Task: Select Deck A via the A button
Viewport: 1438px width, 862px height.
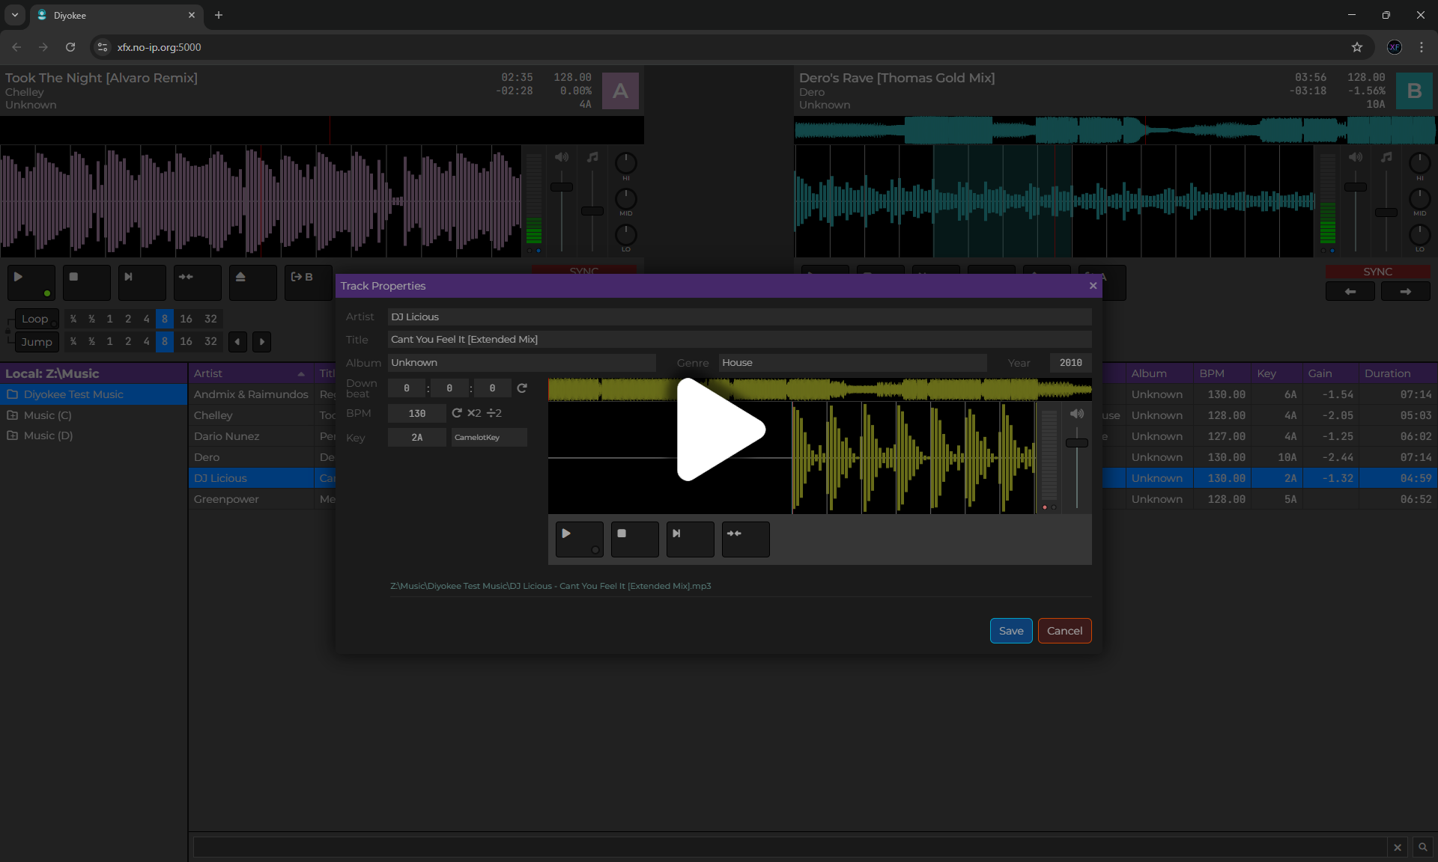Action: pos(620,91)
